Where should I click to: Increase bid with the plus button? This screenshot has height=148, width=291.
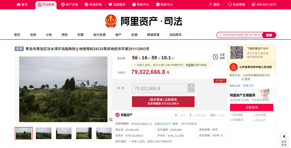point(191,86)
